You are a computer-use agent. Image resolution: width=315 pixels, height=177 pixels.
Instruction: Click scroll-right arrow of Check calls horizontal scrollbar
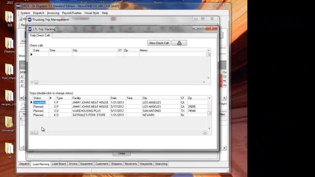(204, 82)
